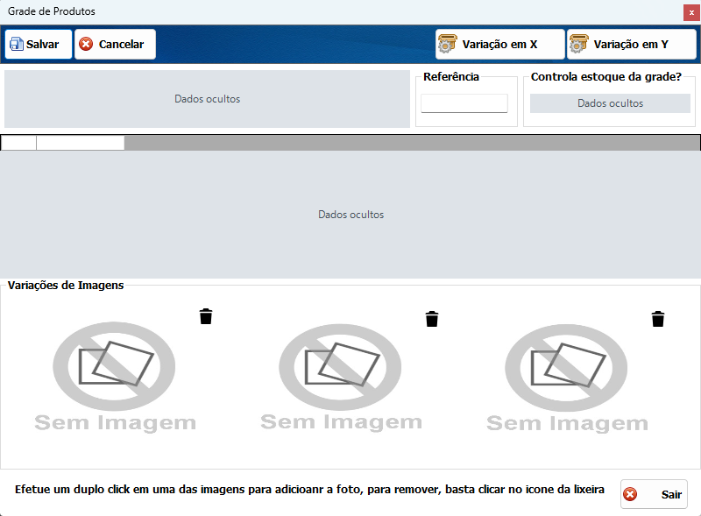The height and width of the screenshot is (516, 701).
Task: Open the Variação em X settings
Action: (499, 45)
